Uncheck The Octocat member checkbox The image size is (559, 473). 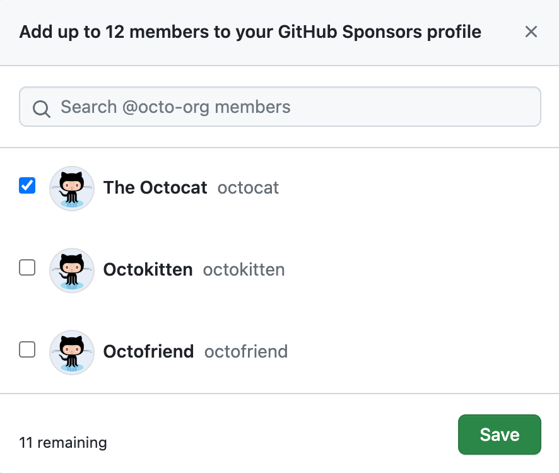coord(26,185)
